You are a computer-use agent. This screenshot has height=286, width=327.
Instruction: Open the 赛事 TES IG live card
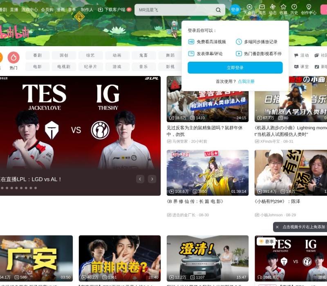(x=291, y=259)
